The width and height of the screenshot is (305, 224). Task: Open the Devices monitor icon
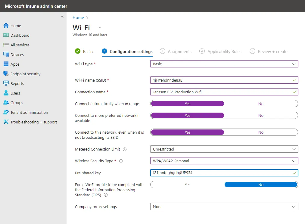[6, 54]
